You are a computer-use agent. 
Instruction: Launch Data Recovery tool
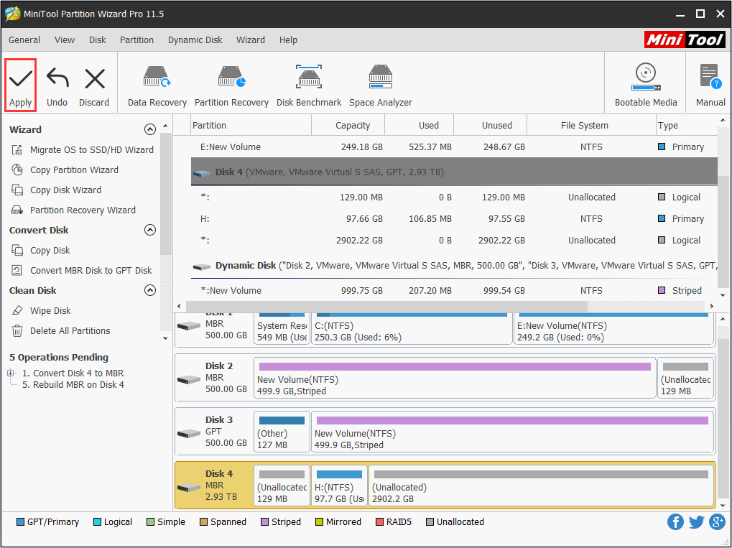coord(157,86)
